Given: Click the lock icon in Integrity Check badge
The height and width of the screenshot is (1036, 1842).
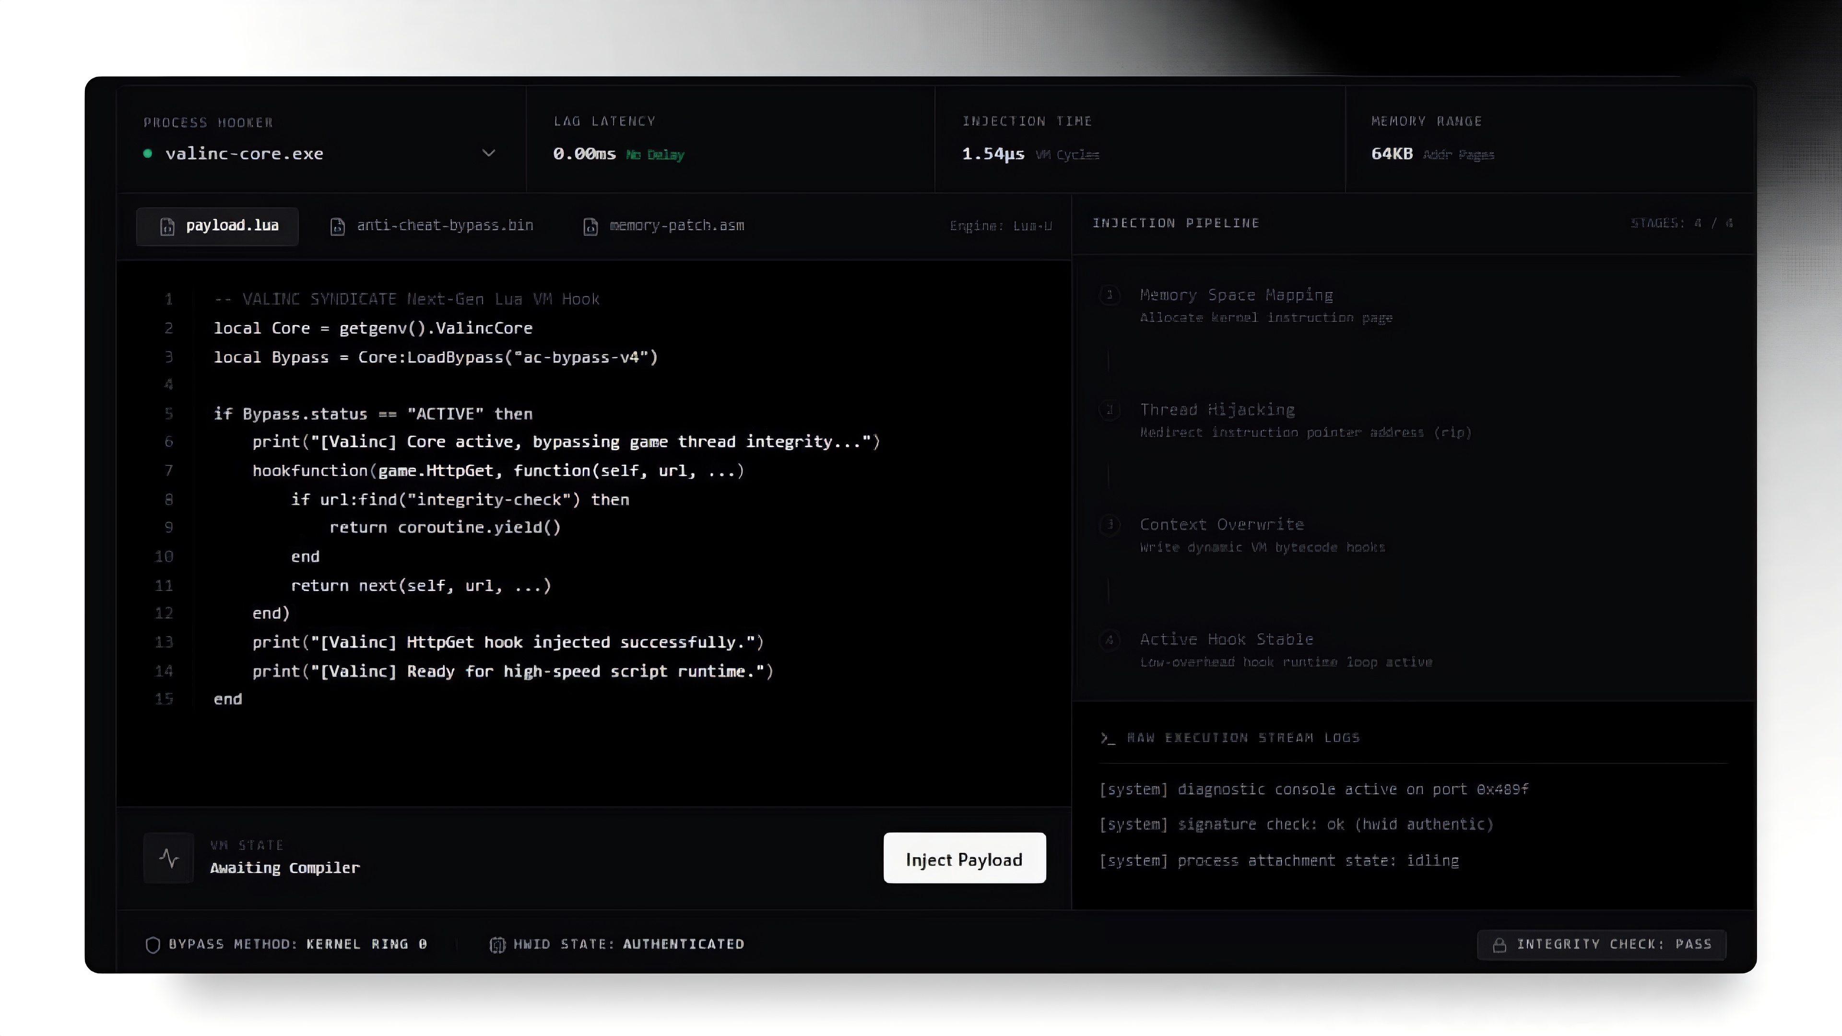Looking at the screenshot, I should [x=1500, y=945].
